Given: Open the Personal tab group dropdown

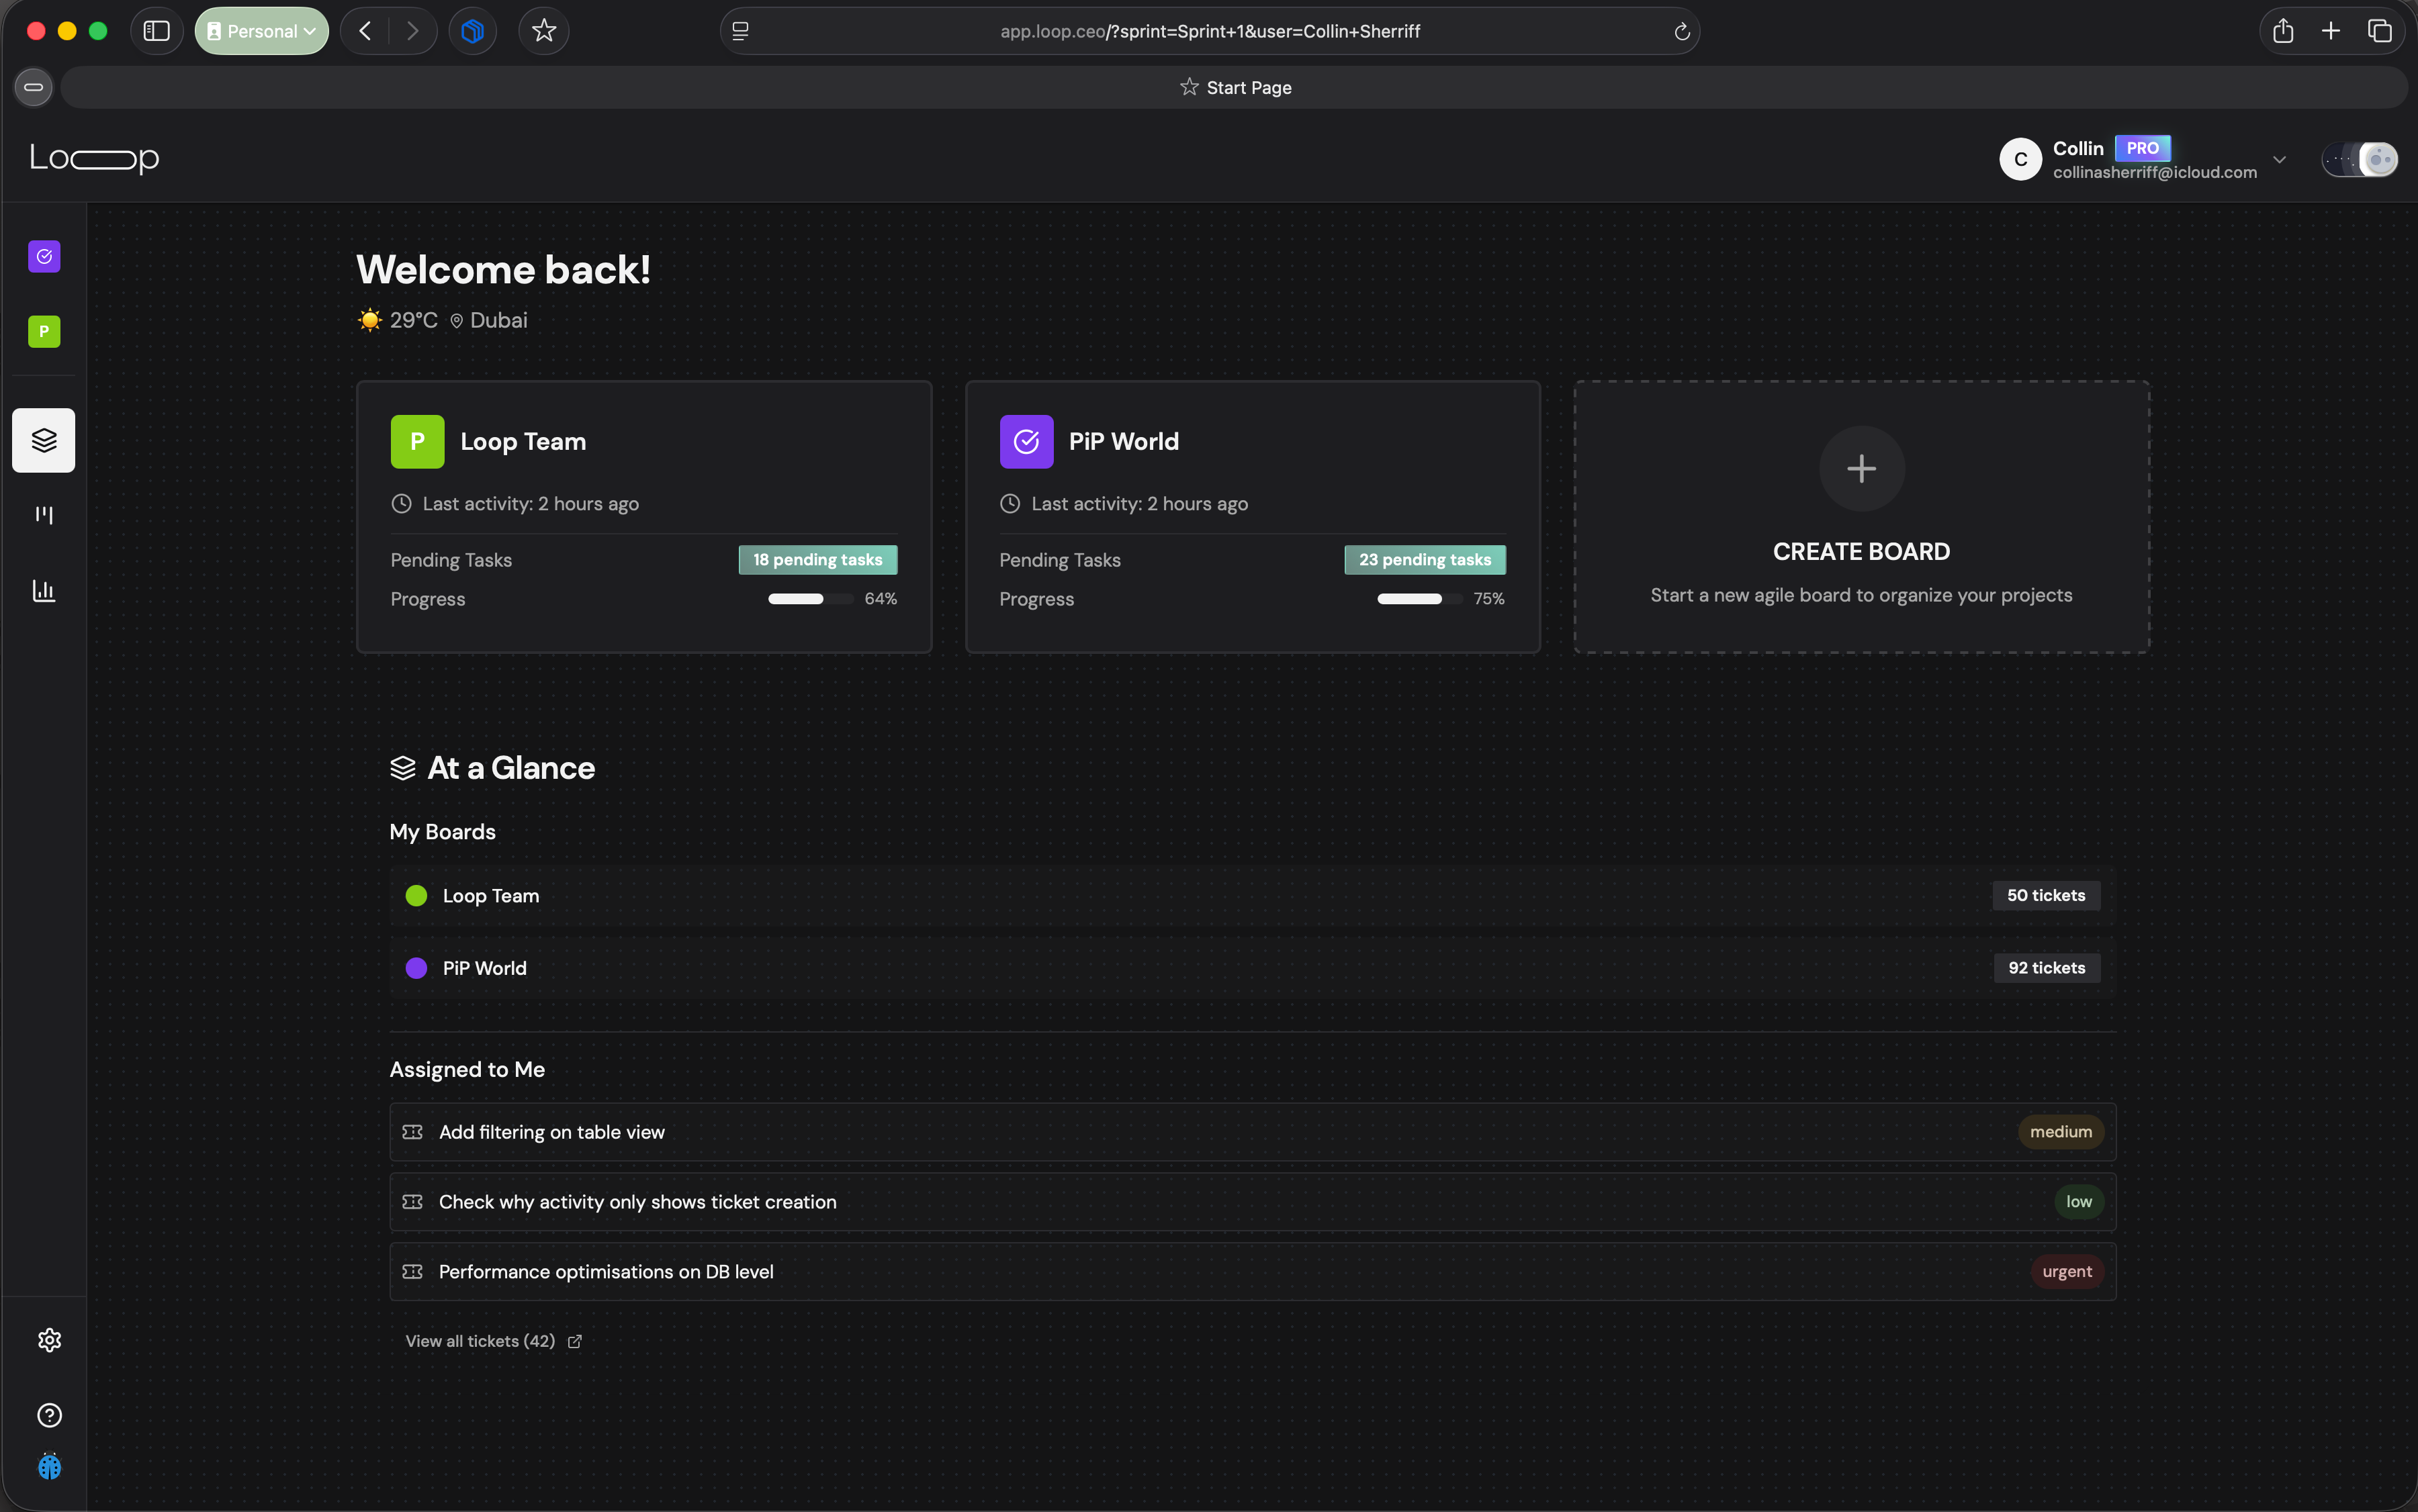Looking at the screenshot, I should (261, 30).
